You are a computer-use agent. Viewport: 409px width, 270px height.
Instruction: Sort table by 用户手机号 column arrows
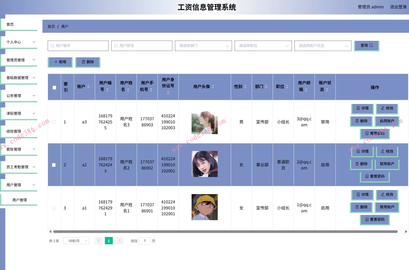pos(151,90)
